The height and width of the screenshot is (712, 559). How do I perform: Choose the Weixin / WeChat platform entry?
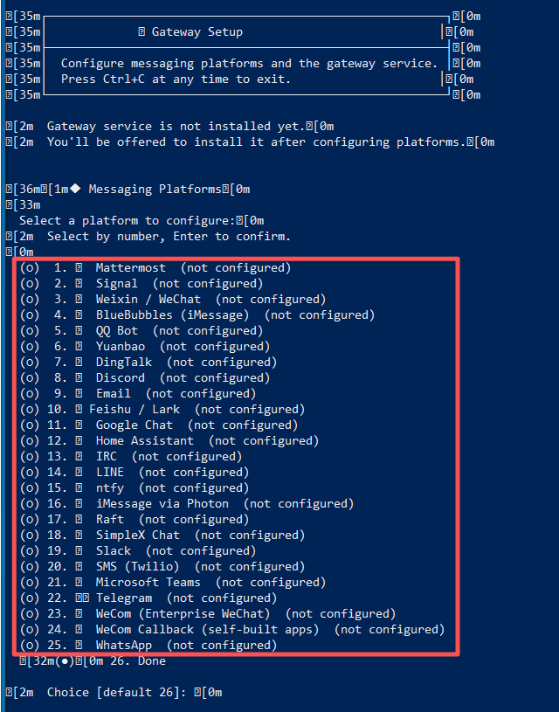(173, 300)
